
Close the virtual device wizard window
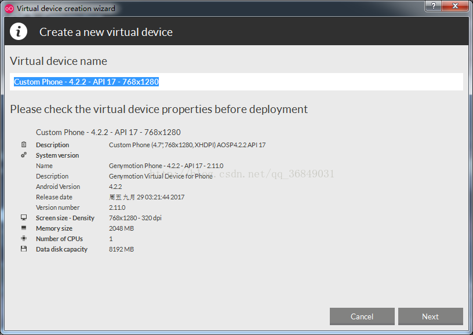coord(456,6)
